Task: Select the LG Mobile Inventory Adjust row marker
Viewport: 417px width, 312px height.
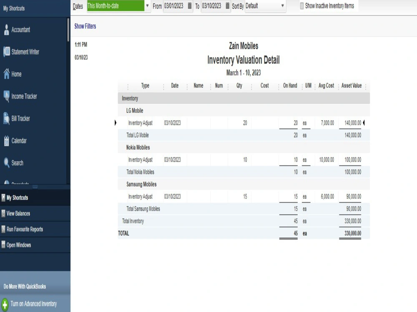Action: (116, 123)
